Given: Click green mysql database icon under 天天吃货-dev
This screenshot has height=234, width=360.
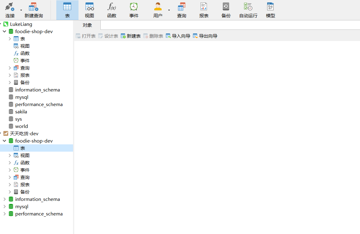Looking at the screenshot, I should (11, 207).
